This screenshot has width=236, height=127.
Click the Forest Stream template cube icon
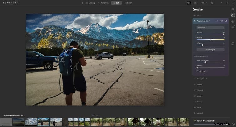pyautogui.click(x=195, y=121)
